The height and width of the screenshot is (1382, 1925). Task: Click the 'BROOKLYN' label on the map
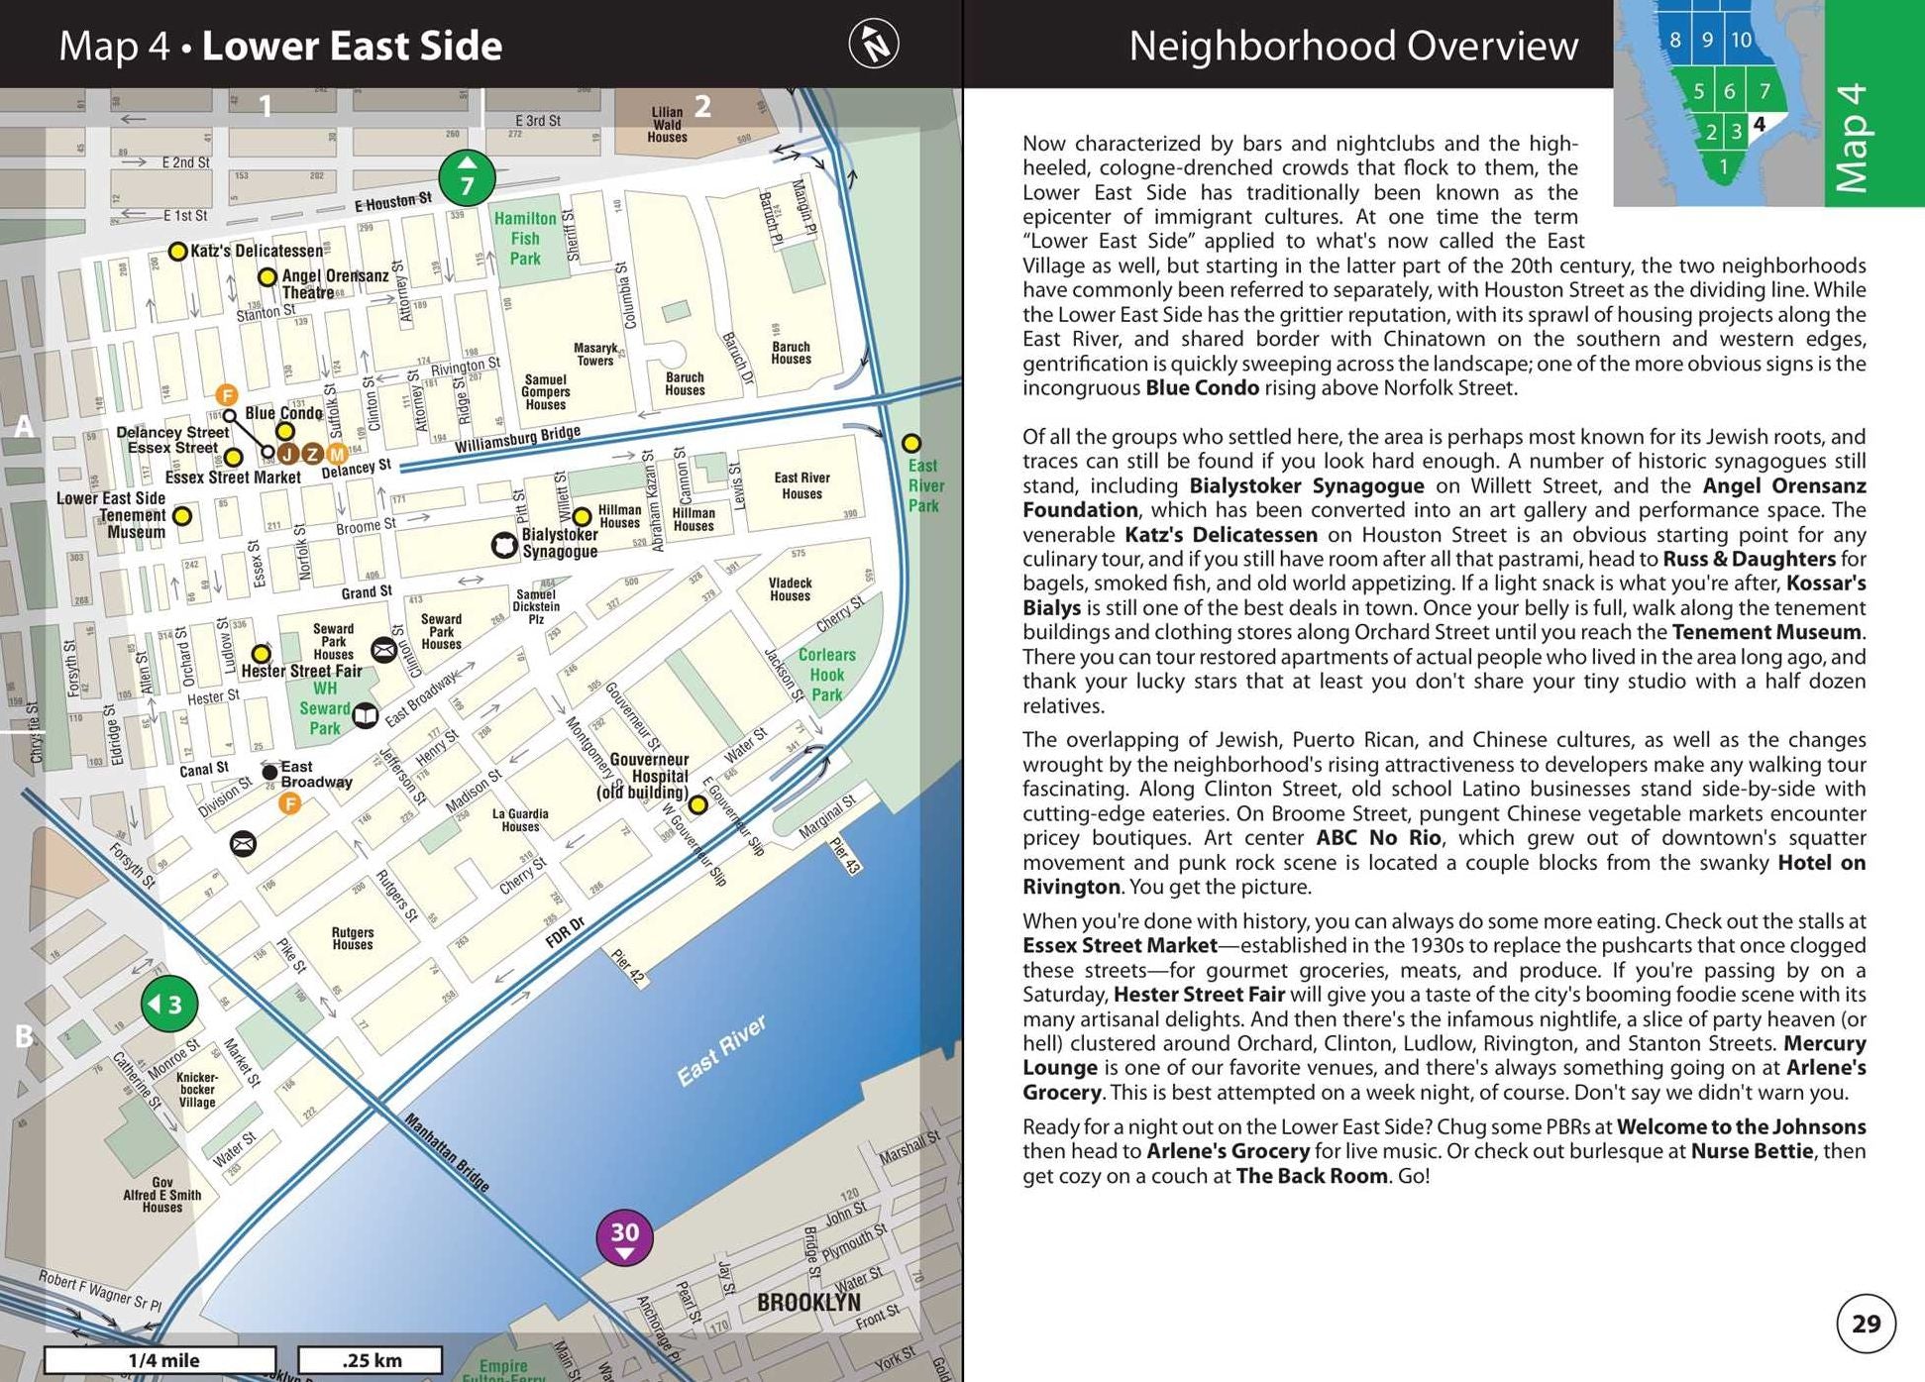pyautogui.click(x=808, y=1302)
